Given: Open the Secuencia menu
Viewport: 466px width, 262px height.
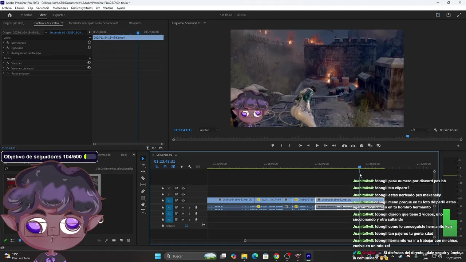Looking at the screenshot, I should coord(43,8).
